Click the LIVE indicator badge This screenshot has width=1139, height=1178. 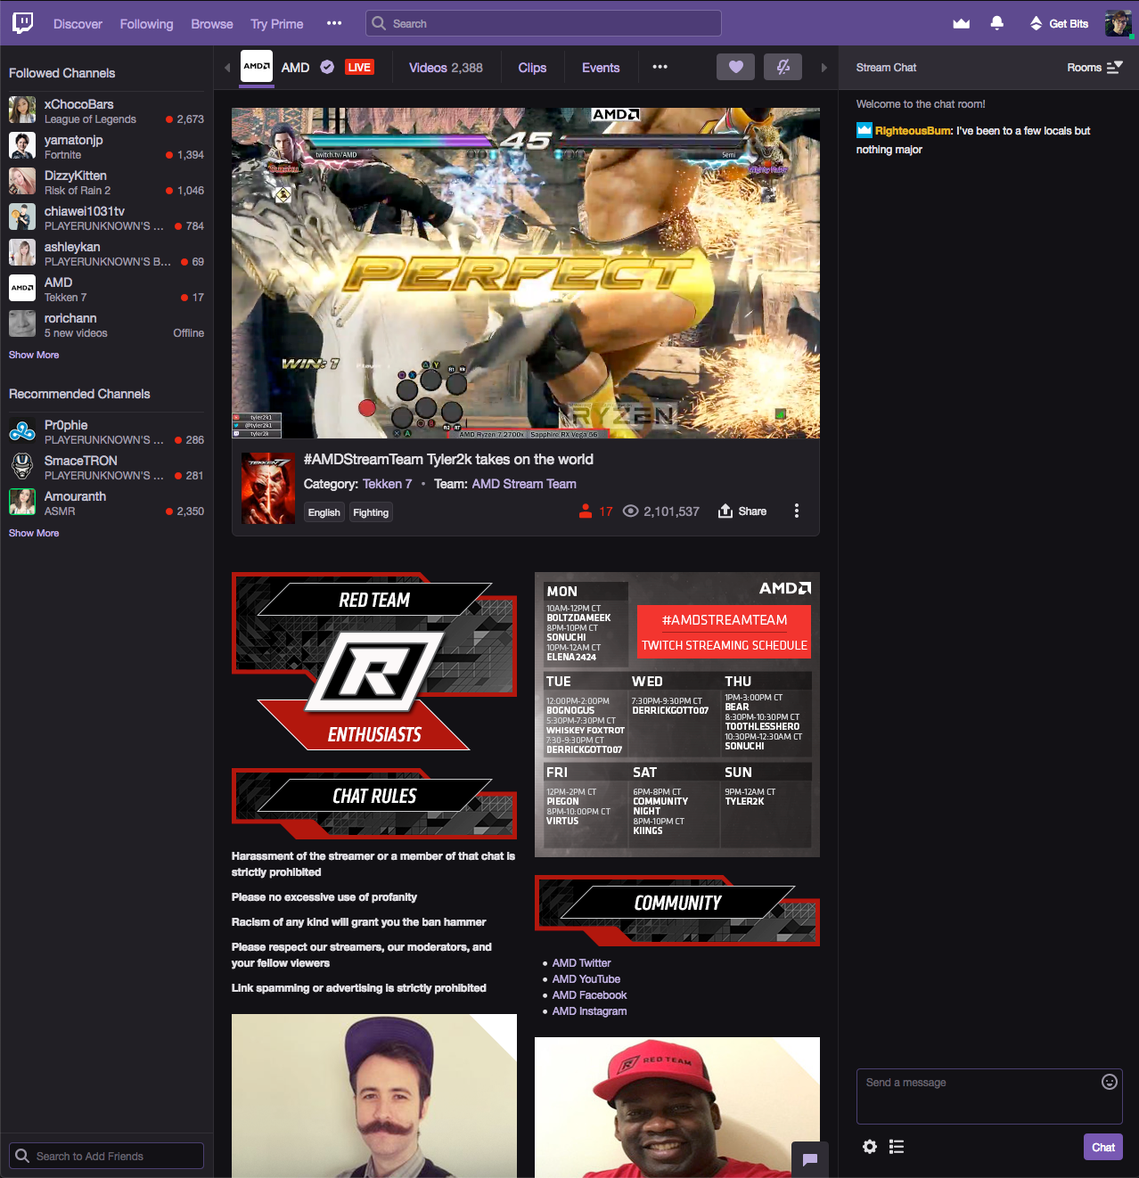[x=359, y=67]
